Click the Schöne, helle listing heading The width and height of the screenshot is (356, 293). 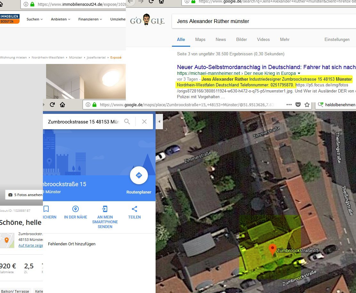(x=21, y=223)
